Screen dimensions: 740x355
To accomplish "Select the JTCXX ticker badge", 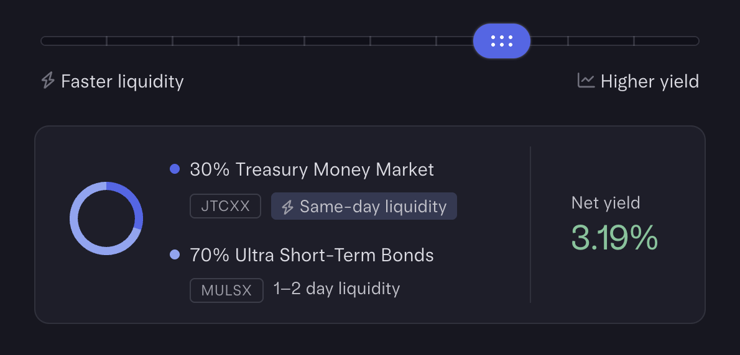I will (225, 207).
